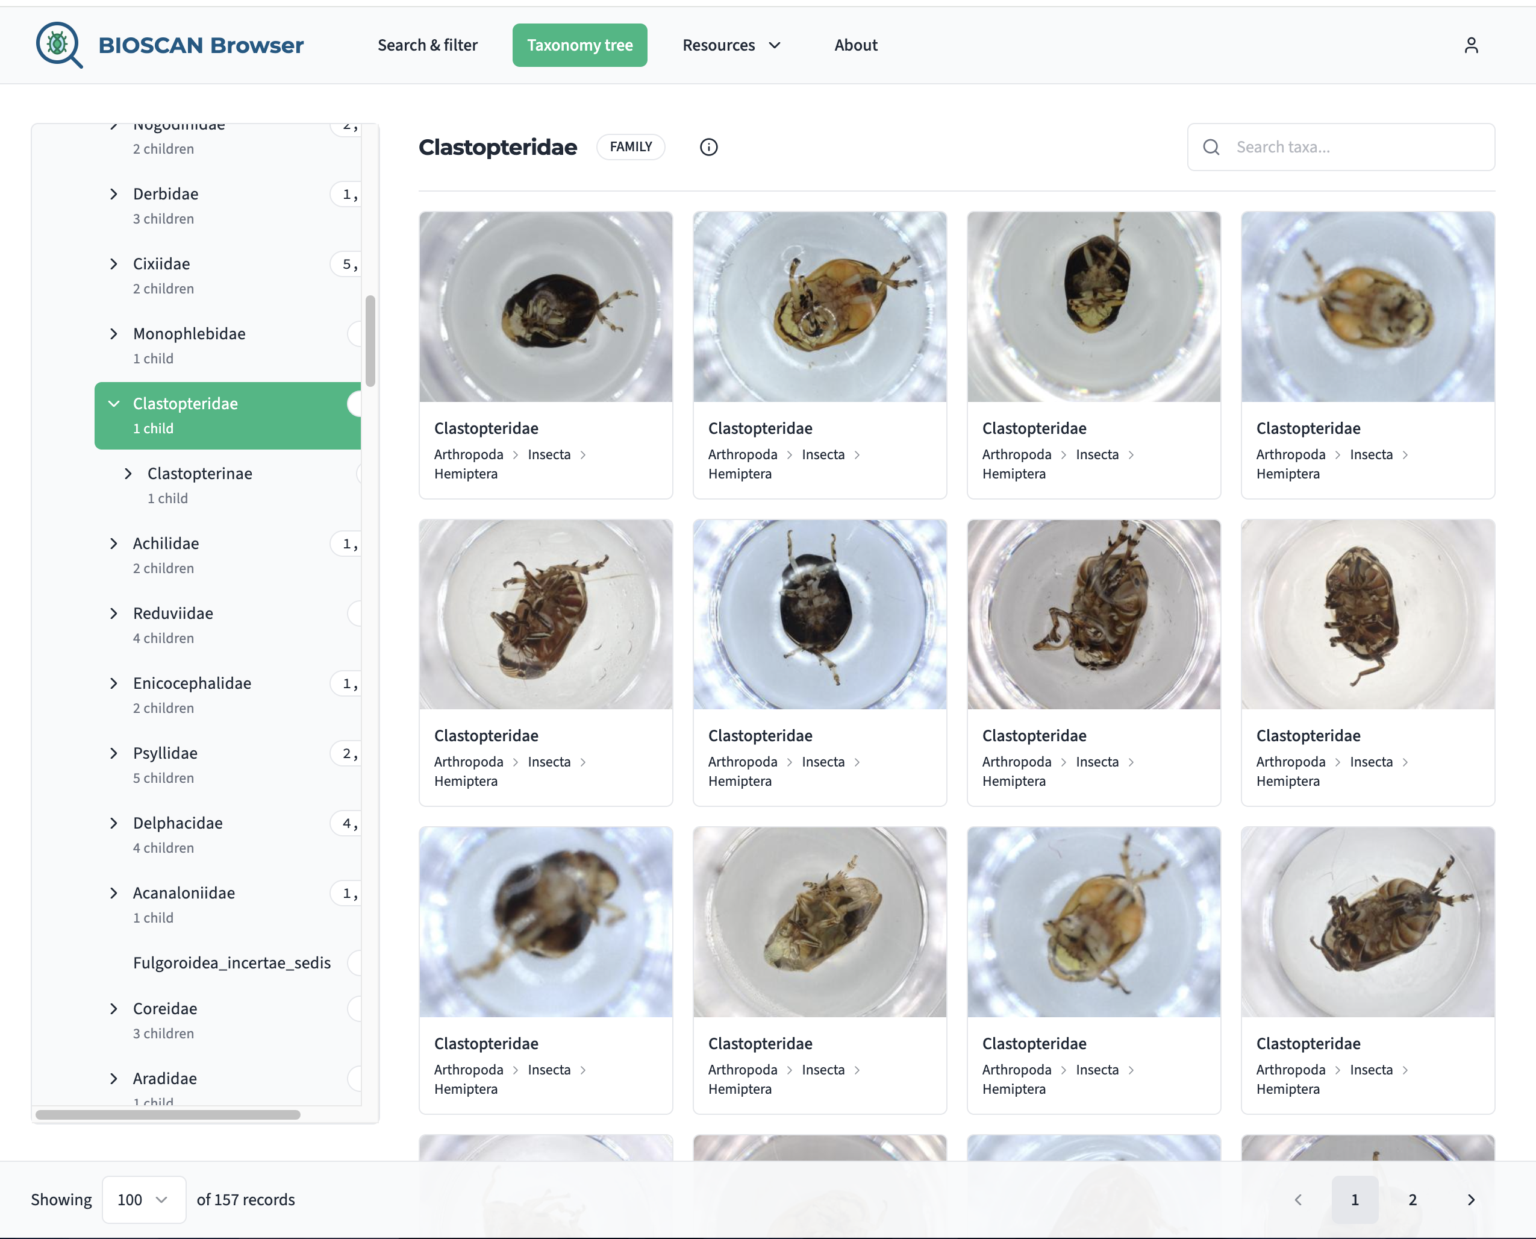Screen dimensions: 1536x1239
Task: Open the About page
Action: pos(855,45)
